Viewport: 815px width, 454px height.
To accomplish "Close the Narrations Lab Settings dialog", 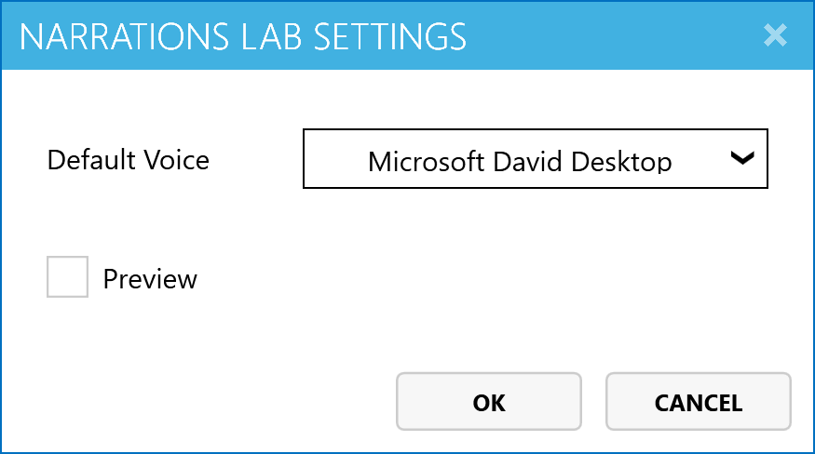I will pyautogui.click(x=775, y=35).
